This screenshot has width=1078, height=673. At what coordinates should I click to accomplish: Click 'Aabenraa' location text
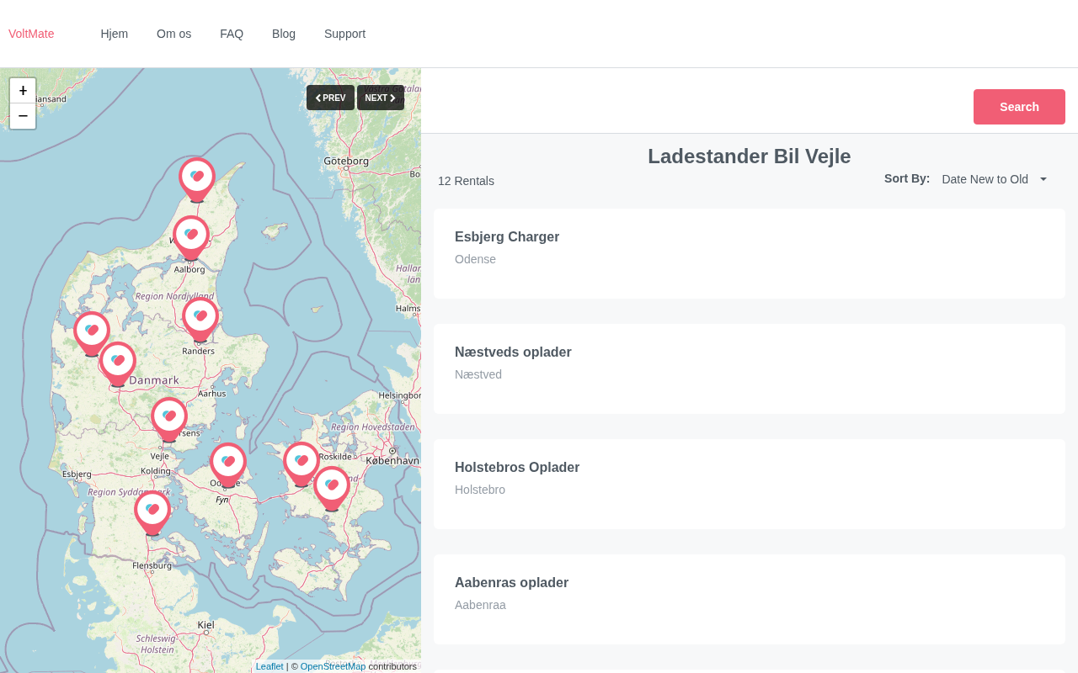(x=480, y=605)
